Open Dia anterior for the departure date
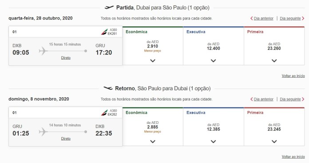The height and width of the screenshot is (163, 309). [x=263, y=18]
